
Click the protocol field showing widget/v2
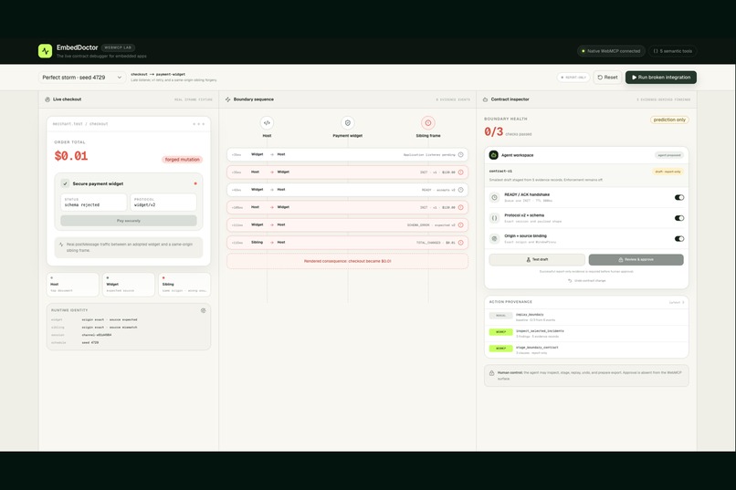coord(163,202)
